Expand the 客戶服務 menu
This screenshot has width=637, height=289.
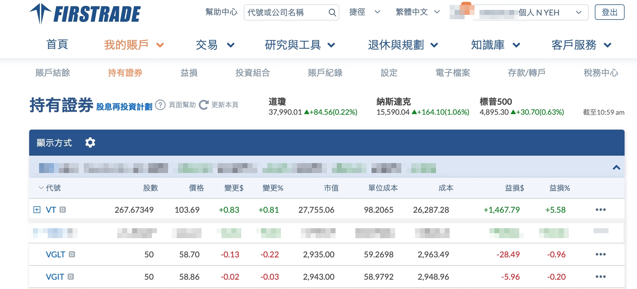coord(581,45)
